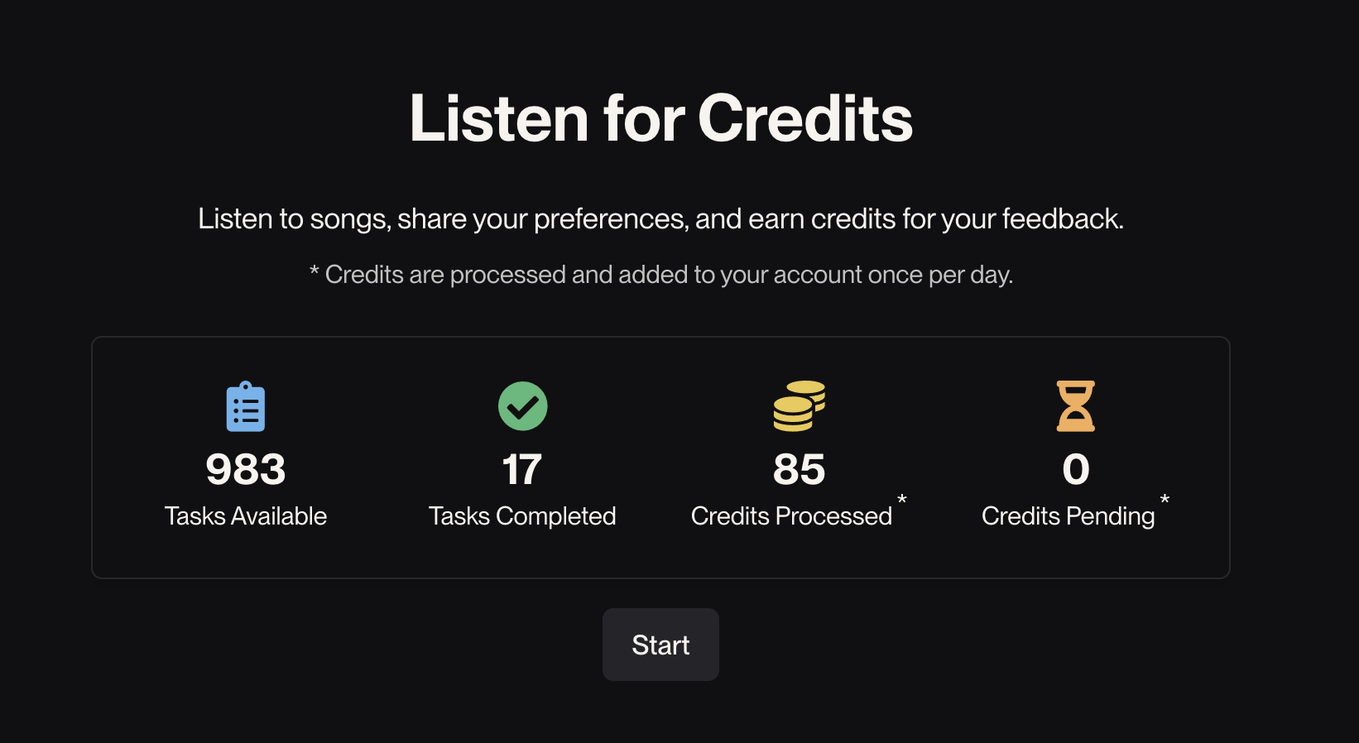This screenshot has height=743, width=1359.
Task: Click the gold coins Credits Processed icon
Action: coord(799,406)
